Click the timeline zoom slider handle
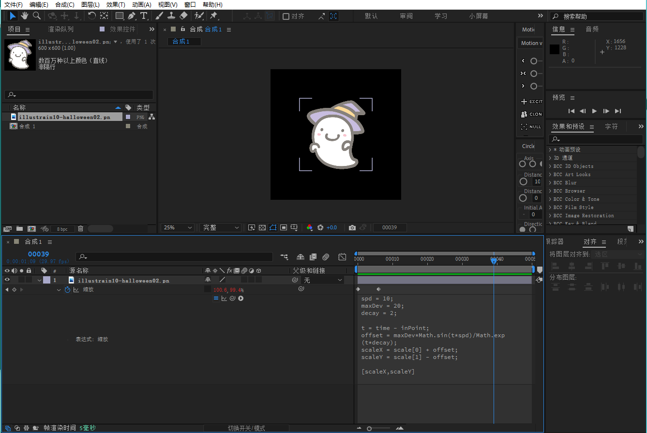Screen dimensions: 647x433 369,429
